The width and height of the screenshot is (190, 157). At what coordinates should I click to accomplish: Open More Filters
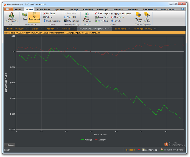pyautogui.click(x=102, y=21)
